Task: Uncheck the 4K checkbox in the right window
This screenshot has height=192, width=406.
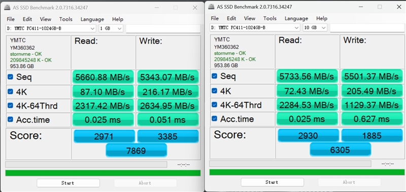Action: 214,91
